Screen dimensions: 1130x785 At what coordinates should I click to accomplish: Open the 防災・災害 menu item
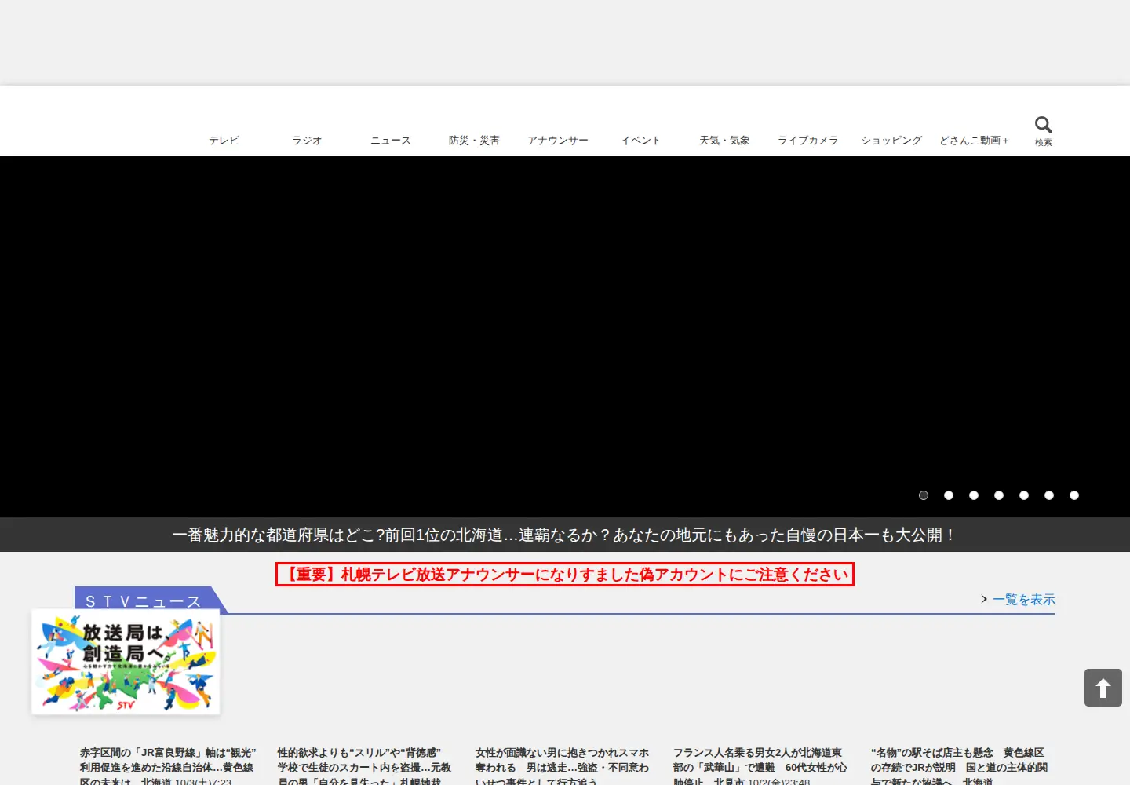click(x=474, y=141)
